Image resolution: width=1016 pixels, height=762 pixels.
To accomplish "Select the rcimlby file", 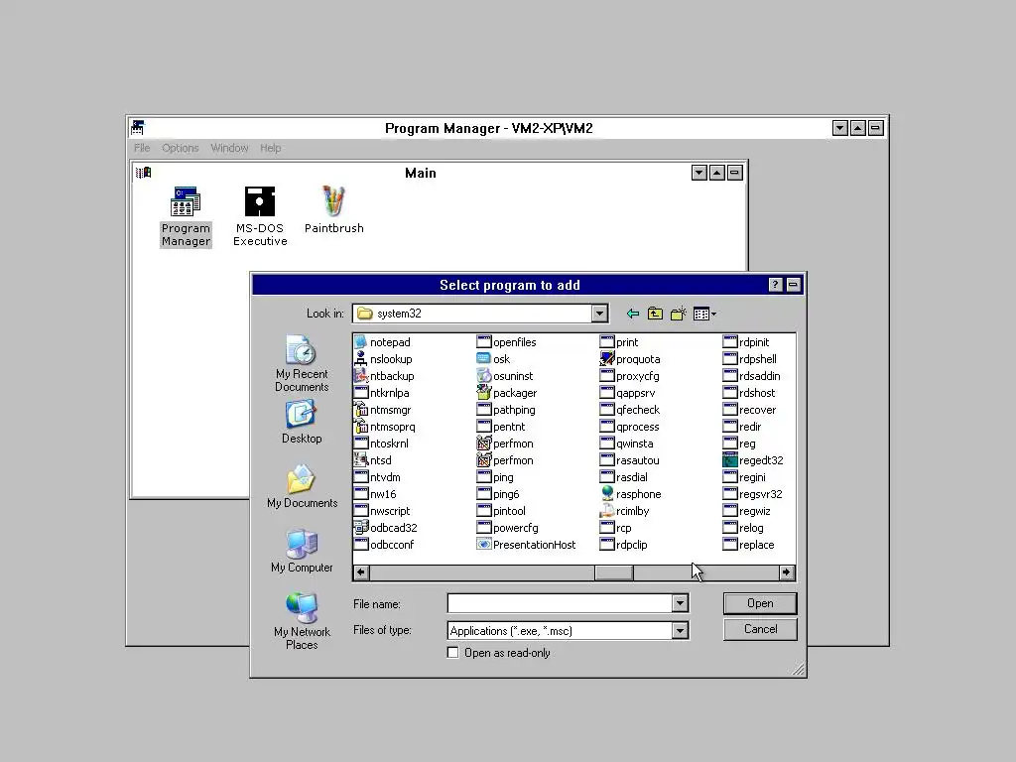I will [x=625, y=511].
